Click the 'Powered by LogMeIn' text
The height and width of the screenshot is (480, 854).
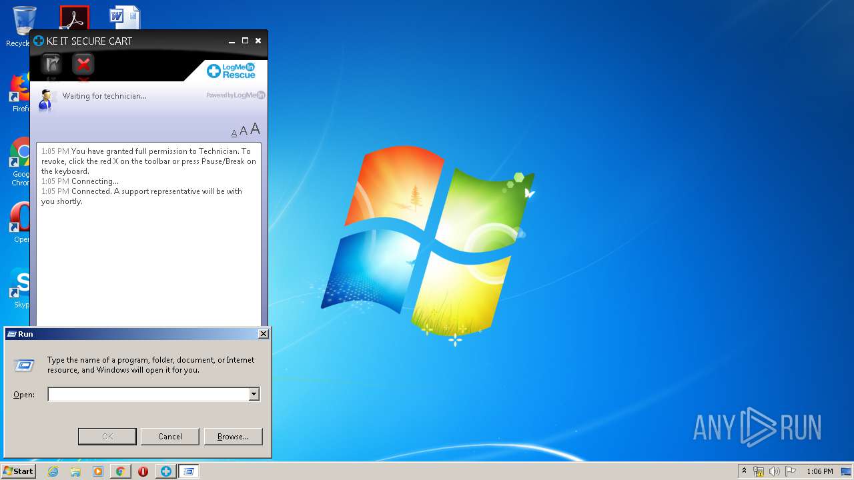[x=236, y=95]
